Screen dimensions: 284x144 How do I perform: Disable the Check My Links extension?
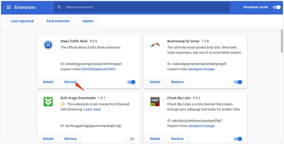pos(238,139)
